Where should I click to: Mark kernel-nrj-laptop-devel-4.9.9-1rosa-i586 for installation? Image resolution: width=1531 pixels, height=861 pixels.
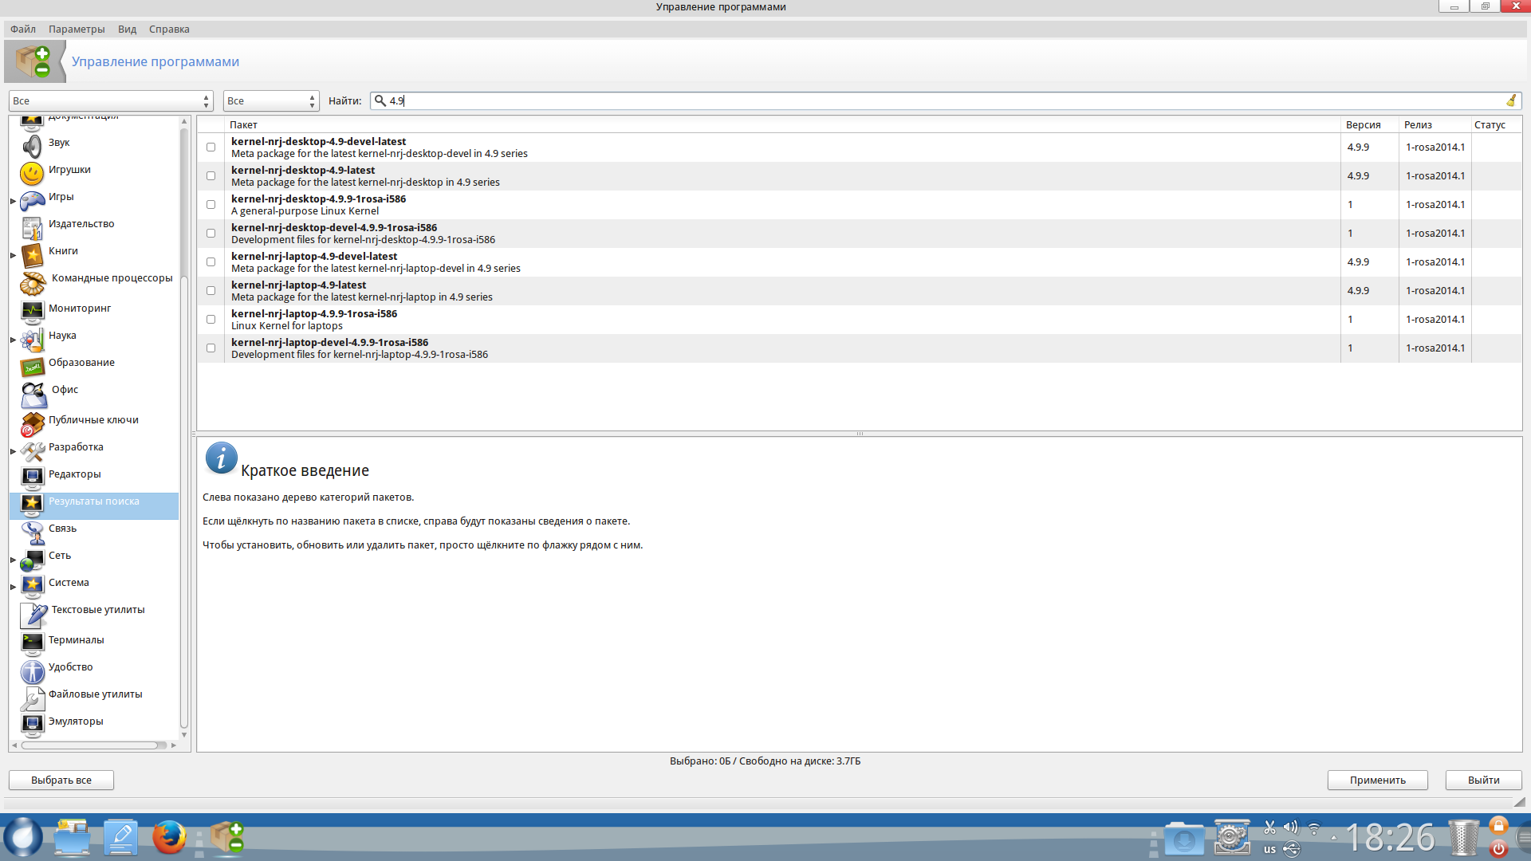211,348
